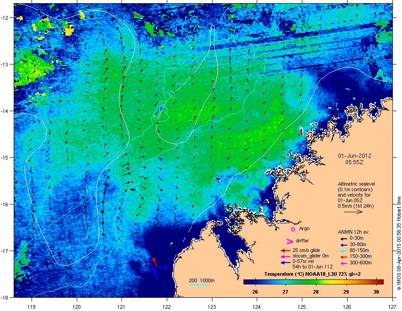Click the -18 latitude axis label
The width and height of the screenshot is (402, 311).
(x=5, y=297)
